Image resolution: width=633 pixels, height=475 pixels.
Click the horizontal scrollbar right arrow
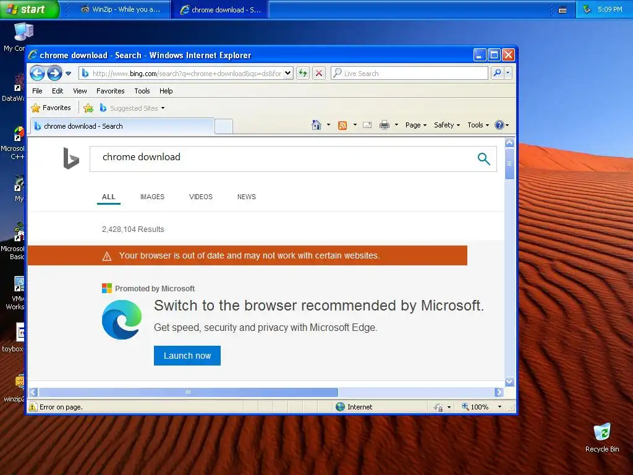pos(499,392)
